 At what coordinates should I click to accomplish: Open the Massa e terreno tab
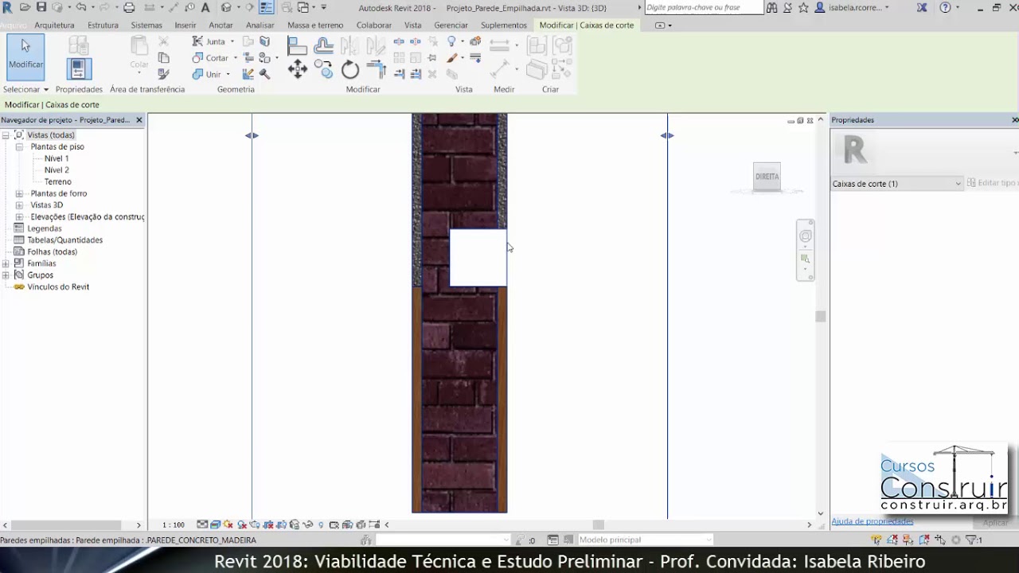coord(315,25)
